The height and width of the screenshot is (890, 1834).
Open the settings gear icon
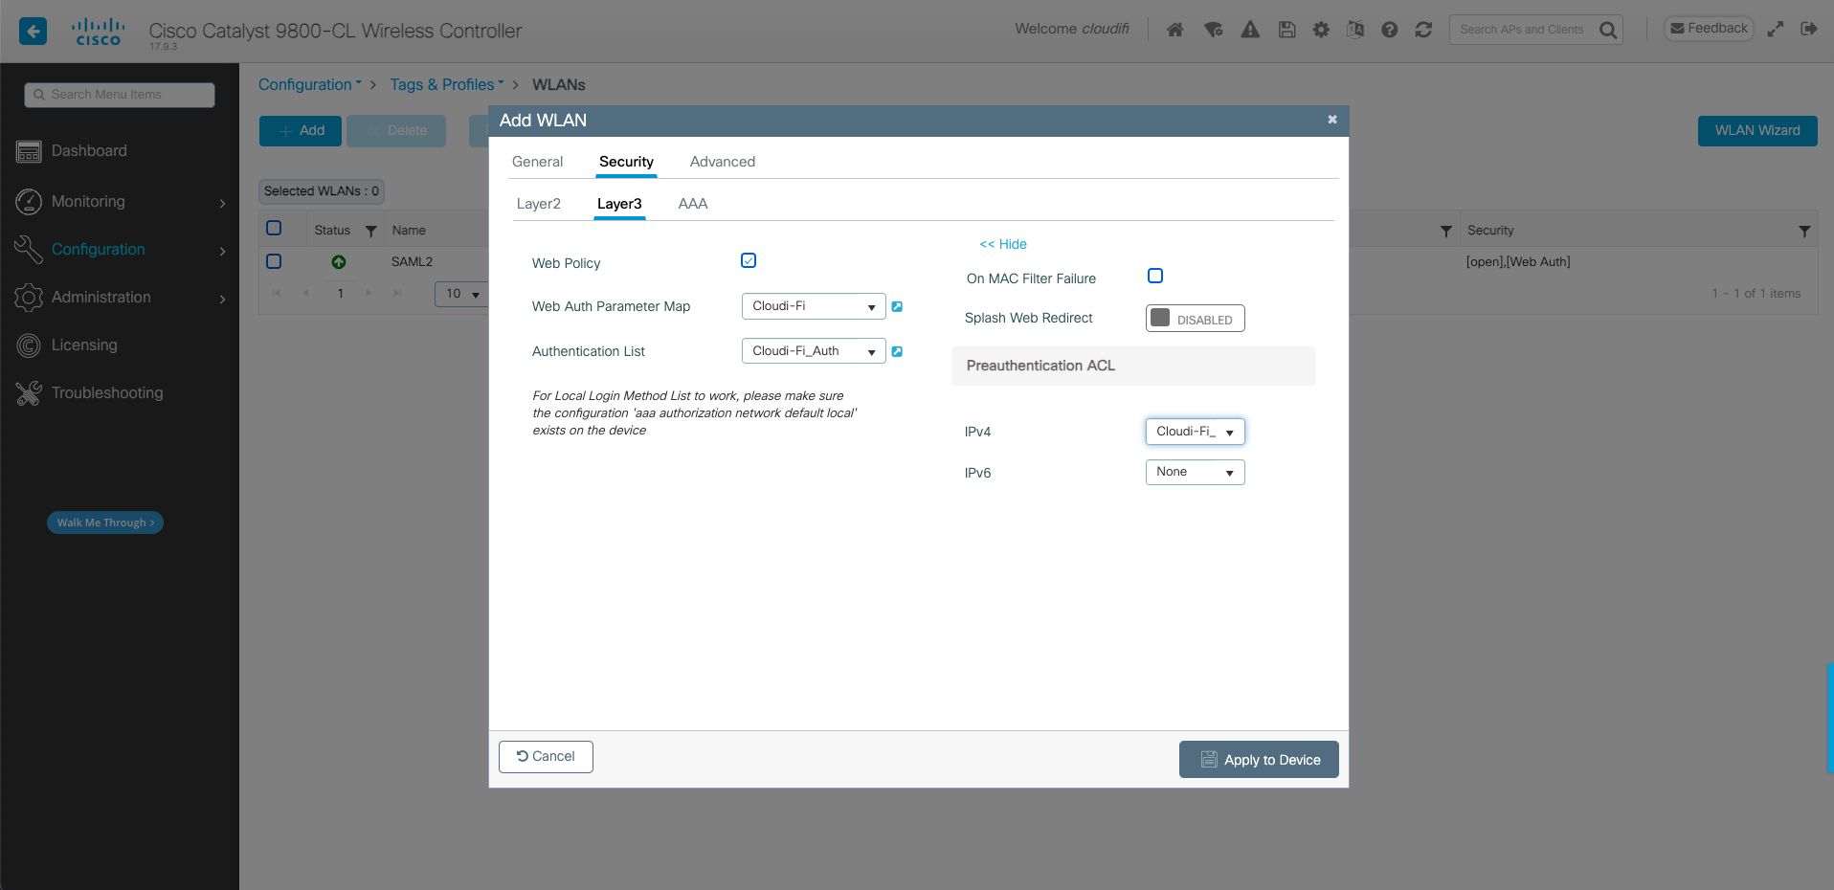[1321, 30]
